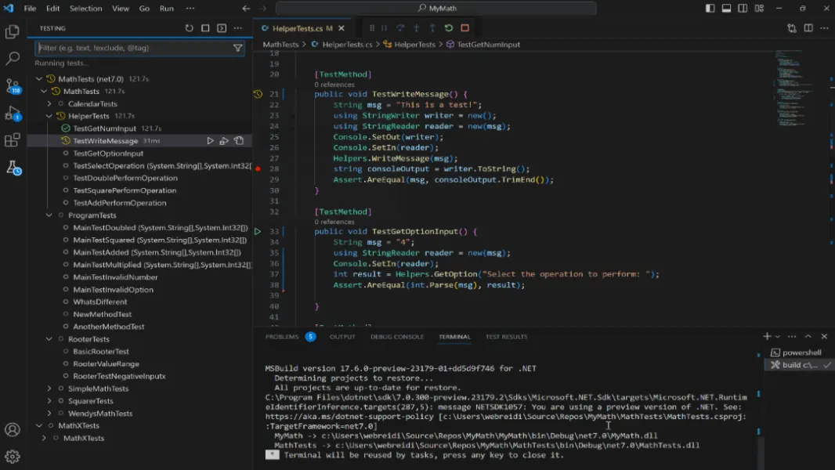Stop debugging red square button
835x470 pixels.
pyautogui.click(x=465, y=28)
